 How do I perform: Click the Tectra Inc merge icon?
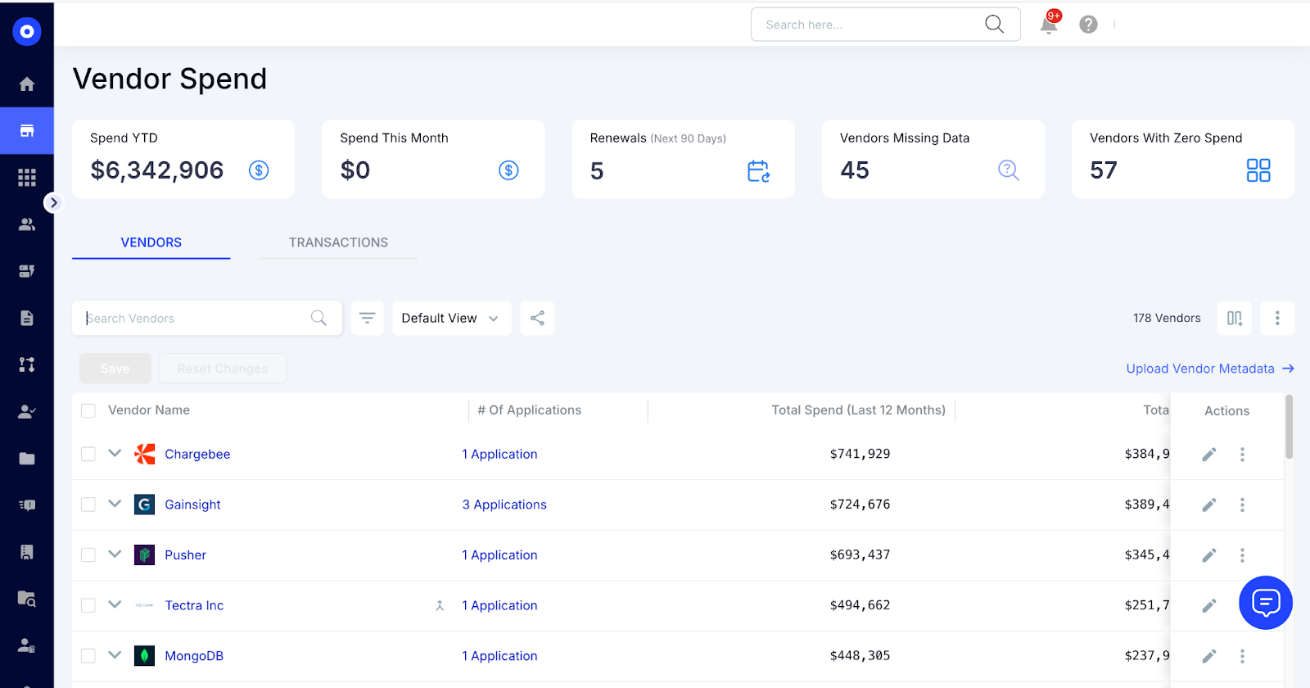[440, 605]
